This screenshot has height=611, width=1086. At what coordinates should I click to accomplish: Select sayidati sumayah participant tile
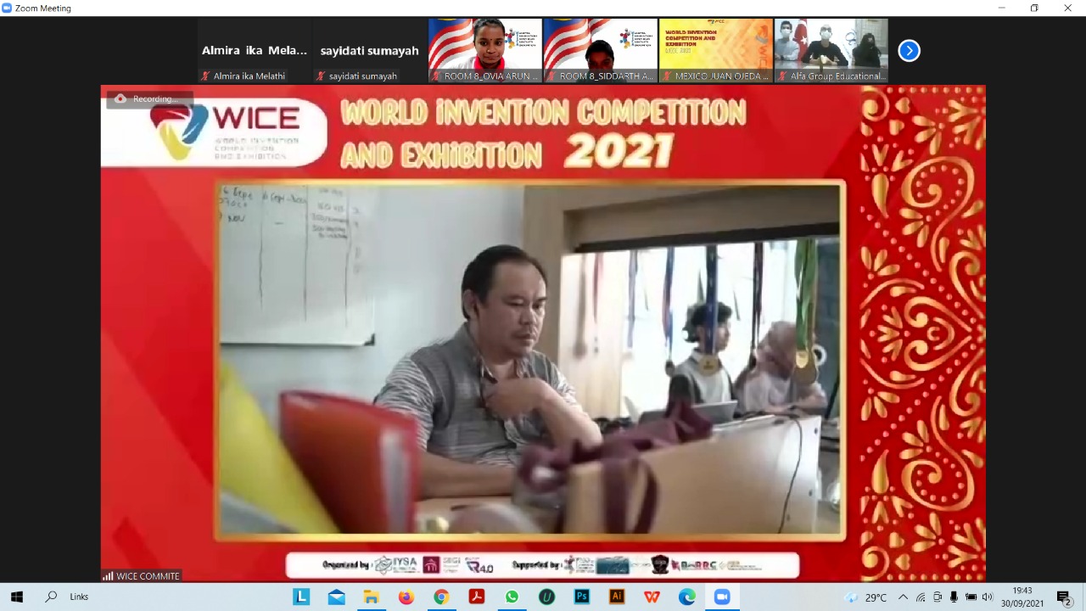click(x=369, y=51)
